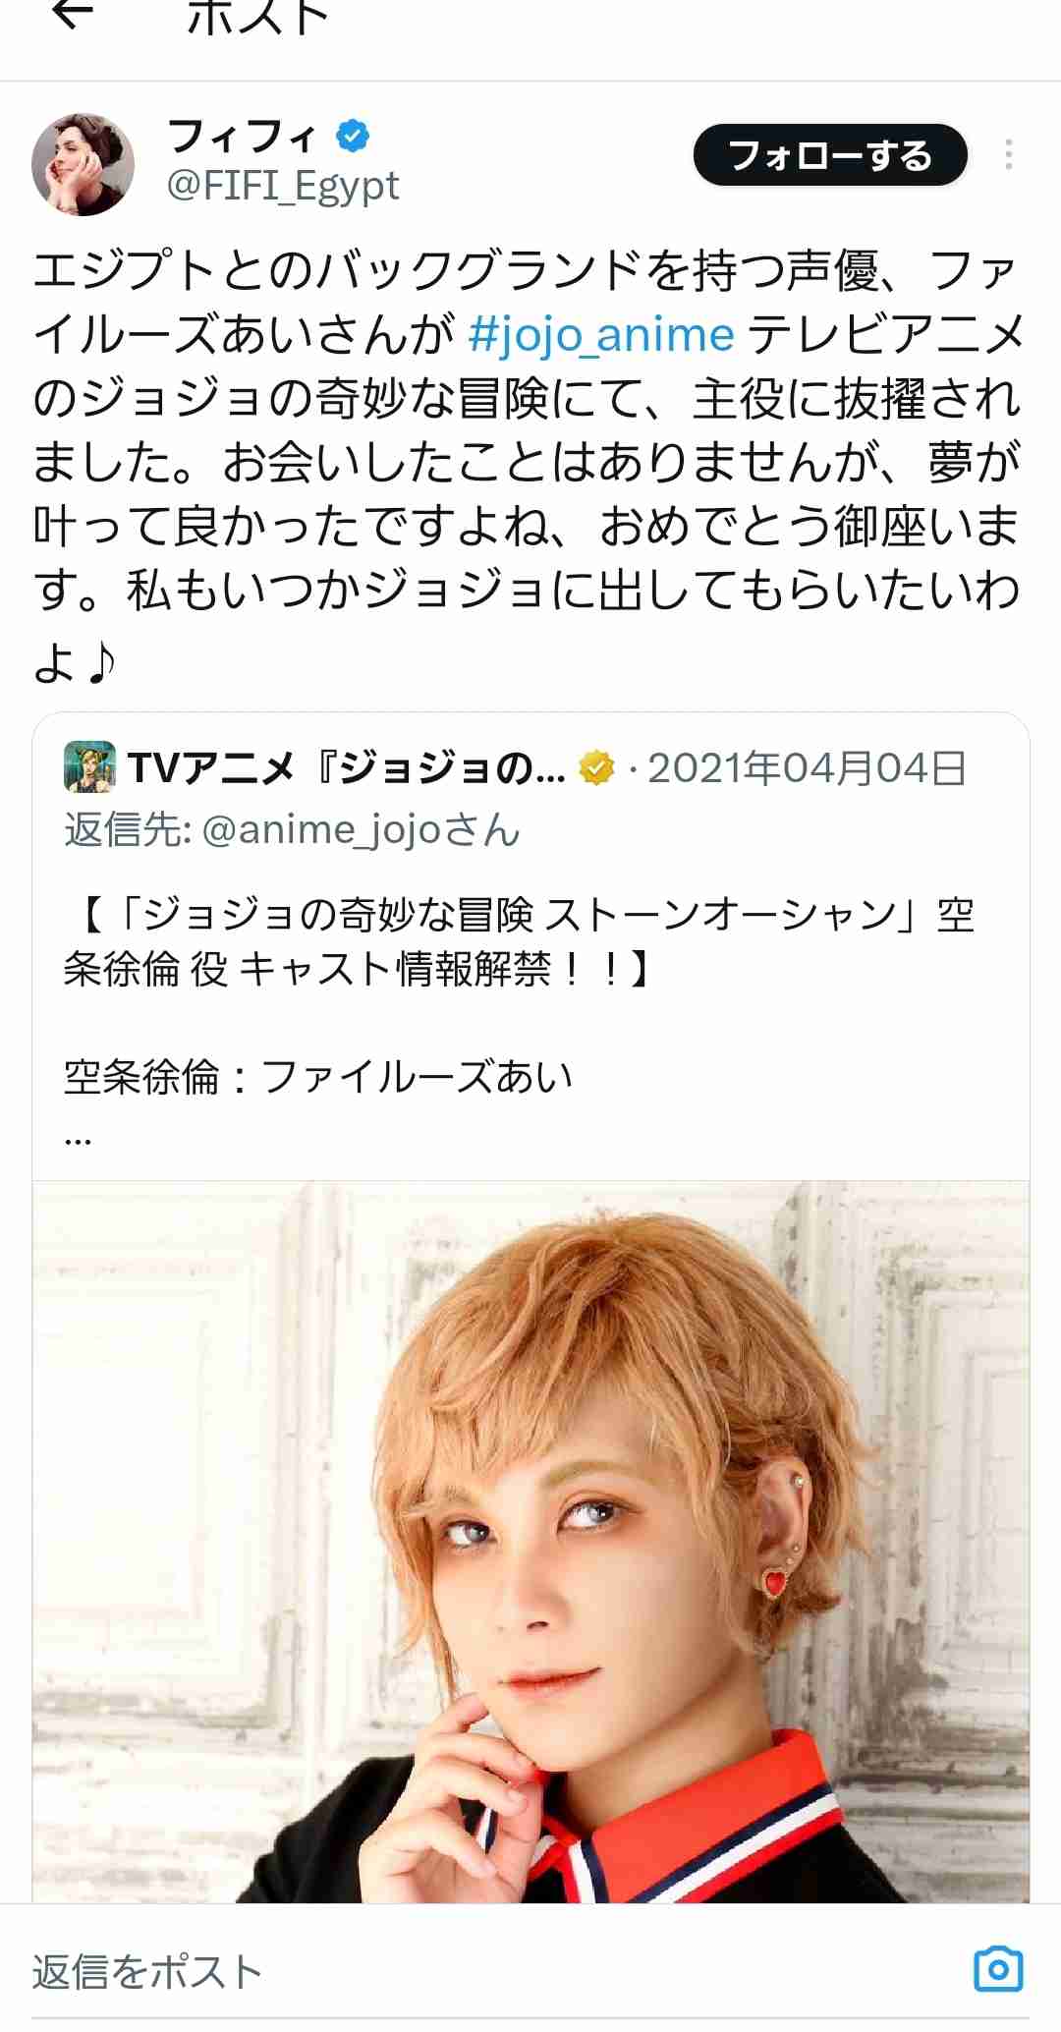This screenshot has height=2032, width=1061.
Task: Open the #jojo_anime hashtag link
Action: click(601, 335)
